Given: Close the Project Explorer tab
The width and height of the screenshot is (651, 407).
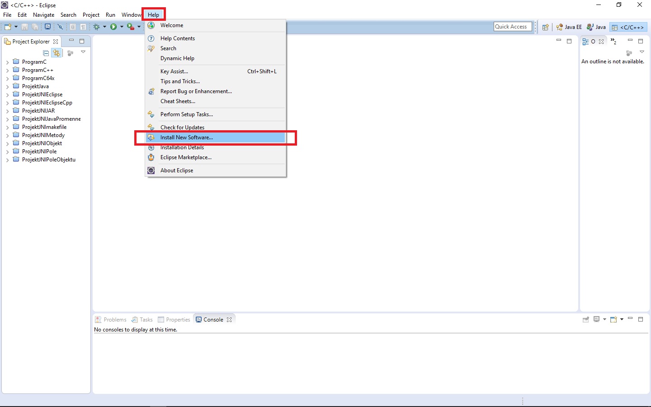Looking at the screenshot, I should (56, 42).
